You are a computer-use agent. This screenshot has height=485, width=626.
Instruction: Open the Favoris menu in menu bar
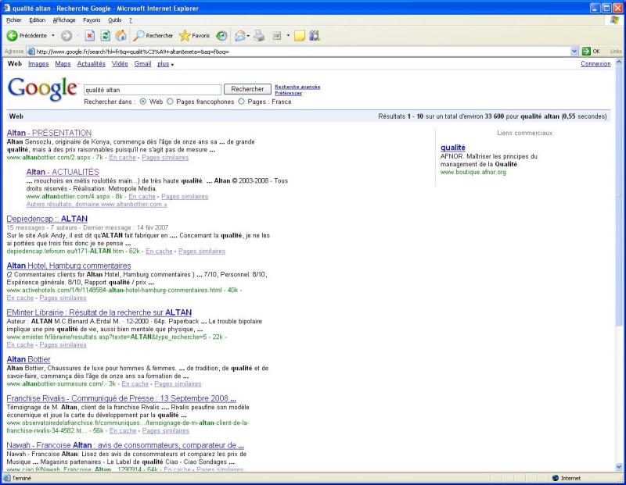[92, 20]
